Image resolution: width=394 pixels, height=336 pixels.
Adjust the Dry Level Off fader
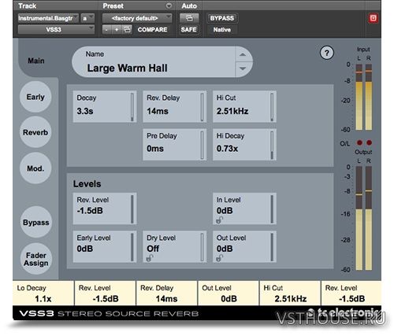click(202, 247)
